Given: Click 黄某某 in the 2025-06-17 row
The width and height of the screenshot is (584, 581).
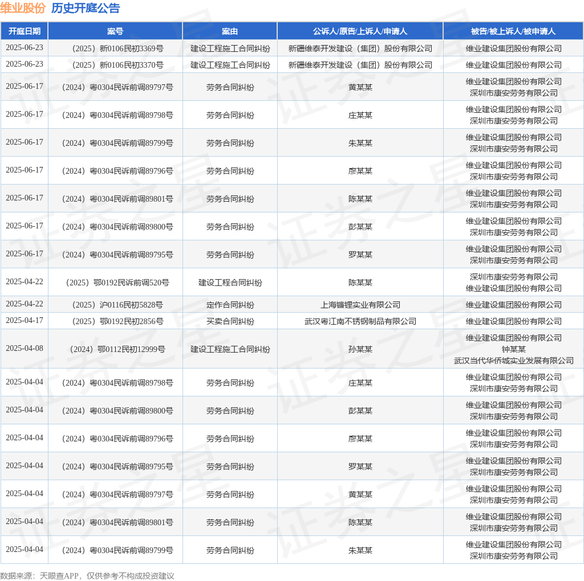Looking at the screenshot, I should pyautogui.click(x=360, y=87).
